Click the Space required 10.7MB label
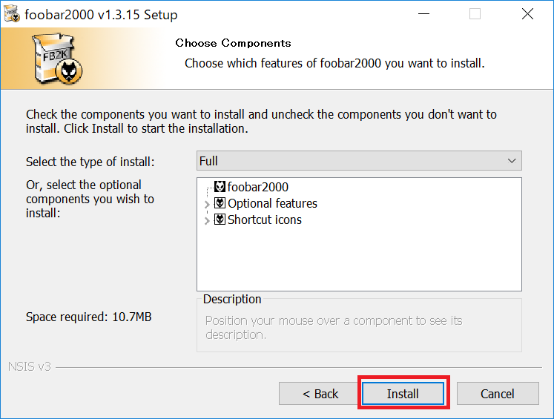Viewport: 554px width, 419px height. [89, 317]
